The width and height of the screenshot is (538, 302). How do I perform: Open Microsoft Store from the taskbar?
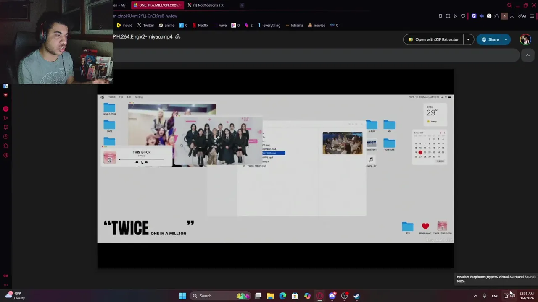click(295, 296)
